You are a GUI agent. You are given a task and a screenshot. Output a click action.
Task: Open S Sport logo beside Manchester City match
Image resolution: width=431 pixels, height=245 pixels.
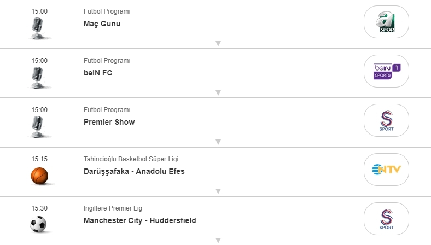[386, 219]
